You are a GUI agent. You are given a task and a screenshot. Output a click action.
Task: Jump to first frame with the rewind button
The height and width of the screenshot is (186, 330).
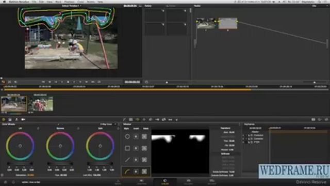tap(43, 82)
